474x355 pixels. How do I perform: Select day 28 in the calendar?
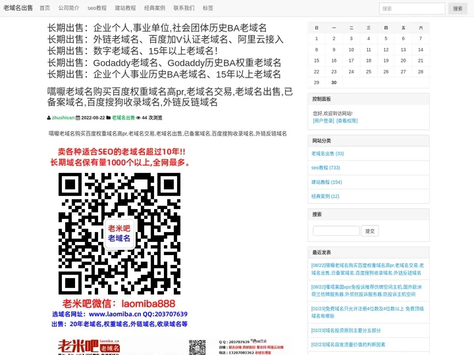tap(421, 72)
